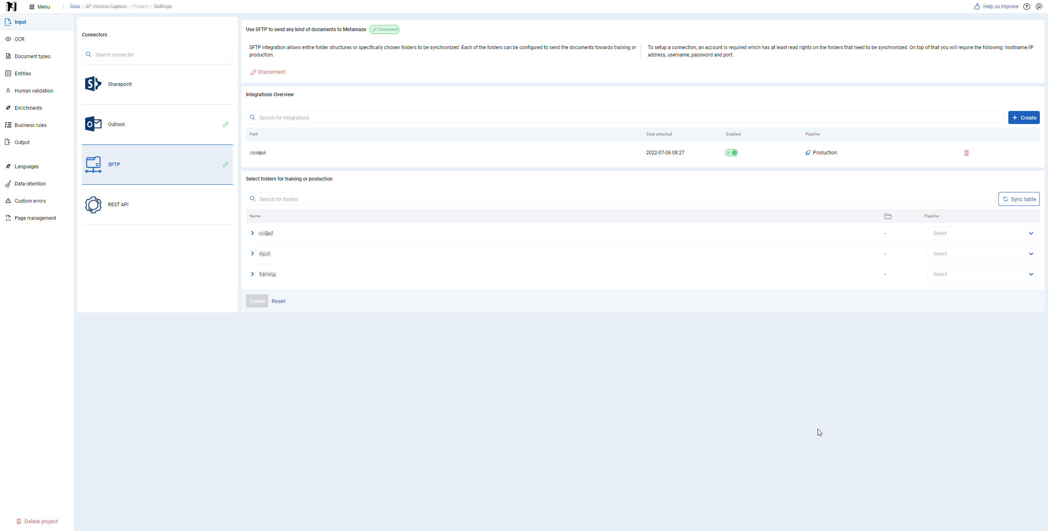The width and height of the screenshot is (1048, 531).
Task: Open first folder's pipeline Select dropdown
Action: [x=982, y=233]
